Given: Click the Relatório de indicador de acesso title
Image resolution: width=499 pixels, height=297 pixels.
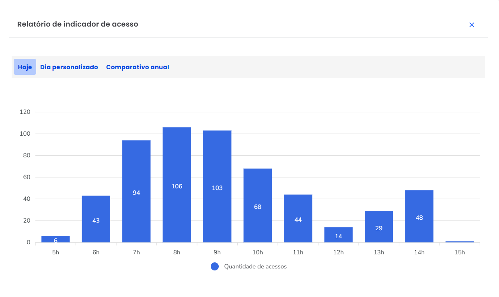Looking at the screenshot, I should pos(78,24).
